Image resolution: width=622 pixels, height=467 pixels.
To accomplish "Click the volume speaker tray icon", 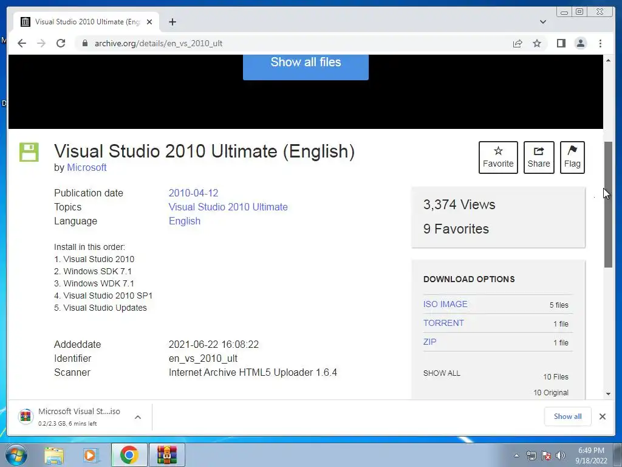I will [x=560, y=455].
